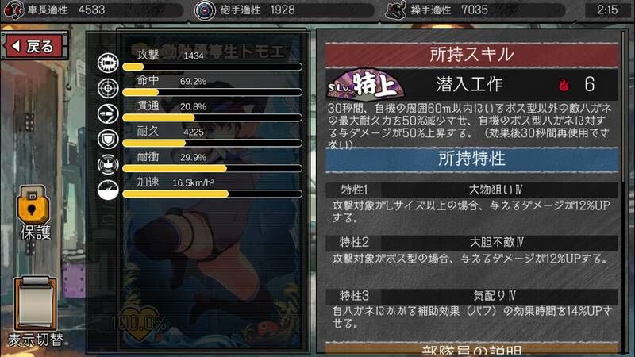This screenshot has width=635, height=357.
Task: Select the shock resistance (耐衝) icon
Action: click(108, 165)
